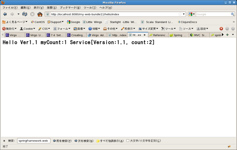Open the web developer ツール toolbar menu

coord(168,29)
